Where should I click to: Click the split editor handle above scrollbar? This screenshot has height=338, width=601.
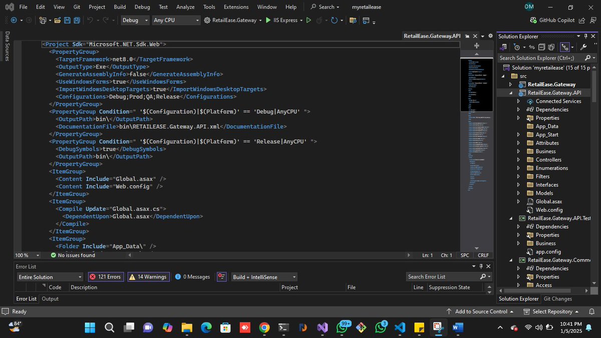pos(477,45)
